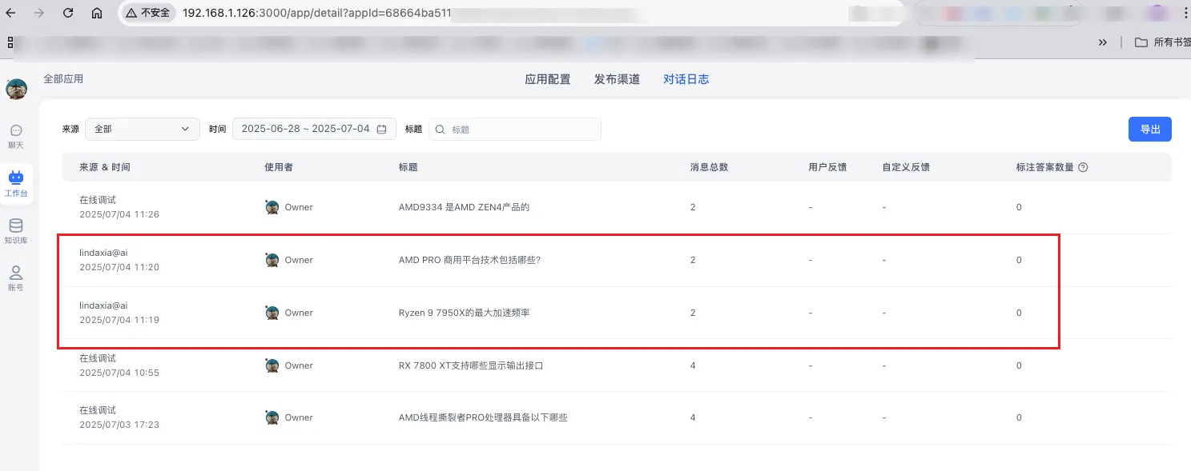1191x471 pixels.
Task: Select the 工作台 workbench sidebar icon
Action: 16,183
